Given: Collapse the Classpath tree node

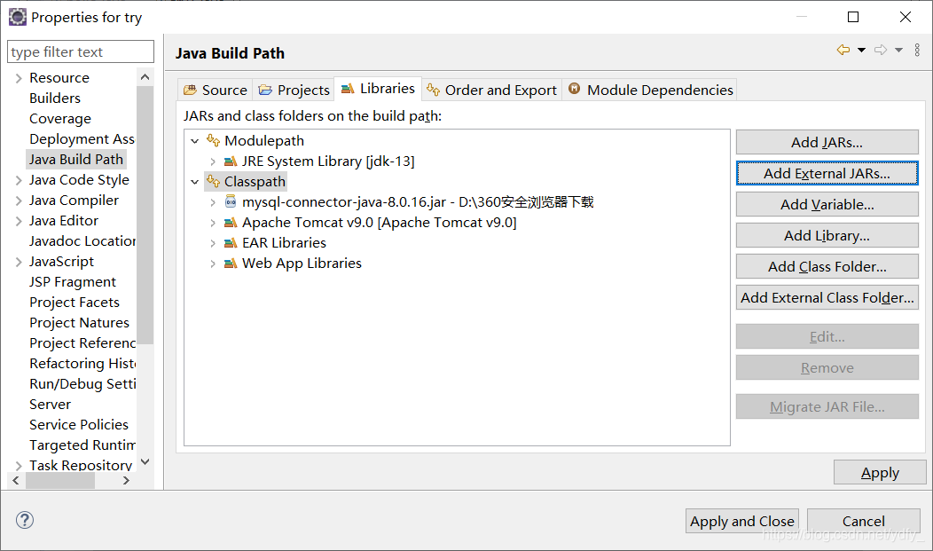Looking at the screenshot, I should pos(194,182).
